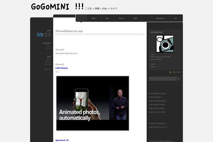Open recent post iPhone6SAperture.app in right sidebar
The width and height of the screenshot is (213, 142).
tap(157, 93)
